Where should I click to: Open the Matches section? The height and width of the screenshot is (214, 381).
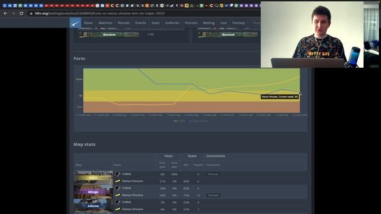point(105,23)
